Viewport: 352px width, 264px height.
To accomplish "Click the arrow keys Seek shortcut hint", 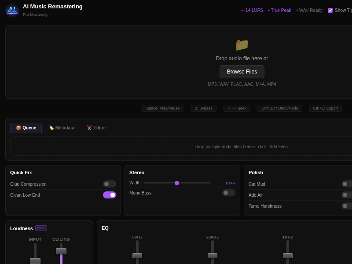I will 237,108.
